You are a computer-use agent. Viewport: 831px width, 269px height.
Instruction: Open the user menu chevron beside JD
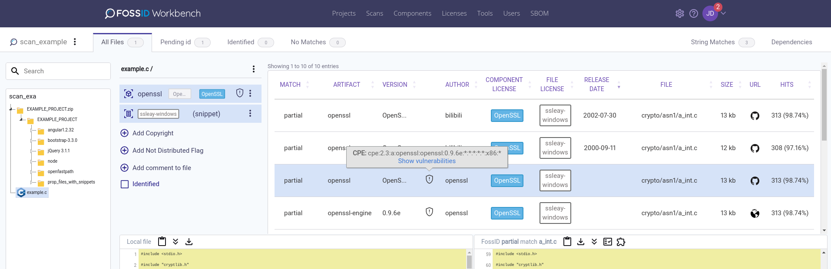point(723,13)
